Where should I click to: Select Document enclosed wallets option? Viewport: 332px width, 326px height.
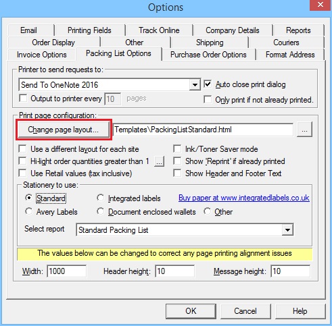(x=100, y=211)
